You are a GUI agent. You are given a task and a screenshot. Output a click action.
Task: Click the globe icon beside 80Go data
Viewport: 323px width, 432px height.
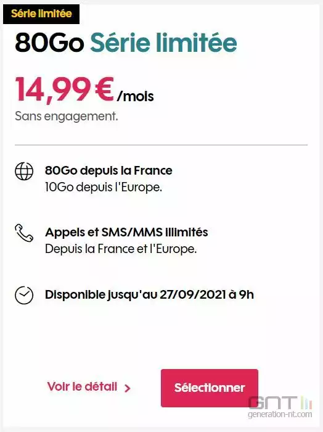click(x=24, y=172)
